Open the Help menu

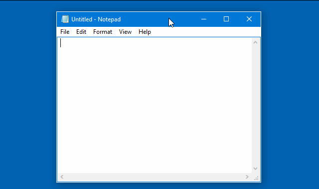145,32
